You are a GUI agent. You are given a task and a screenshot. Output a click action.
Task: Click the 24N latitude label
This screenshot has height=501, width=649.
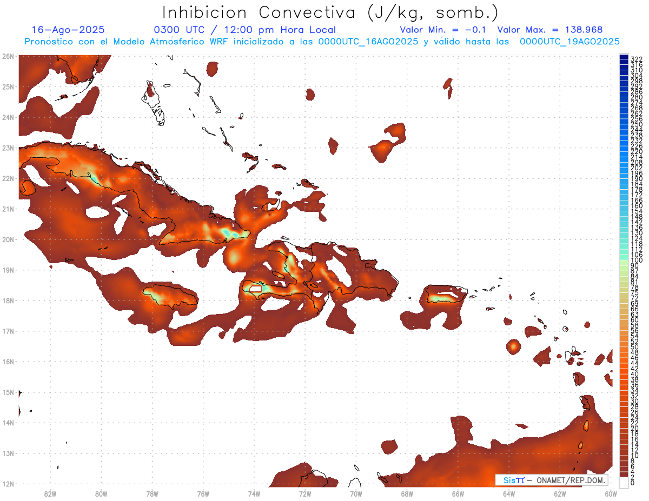(8, 117)
